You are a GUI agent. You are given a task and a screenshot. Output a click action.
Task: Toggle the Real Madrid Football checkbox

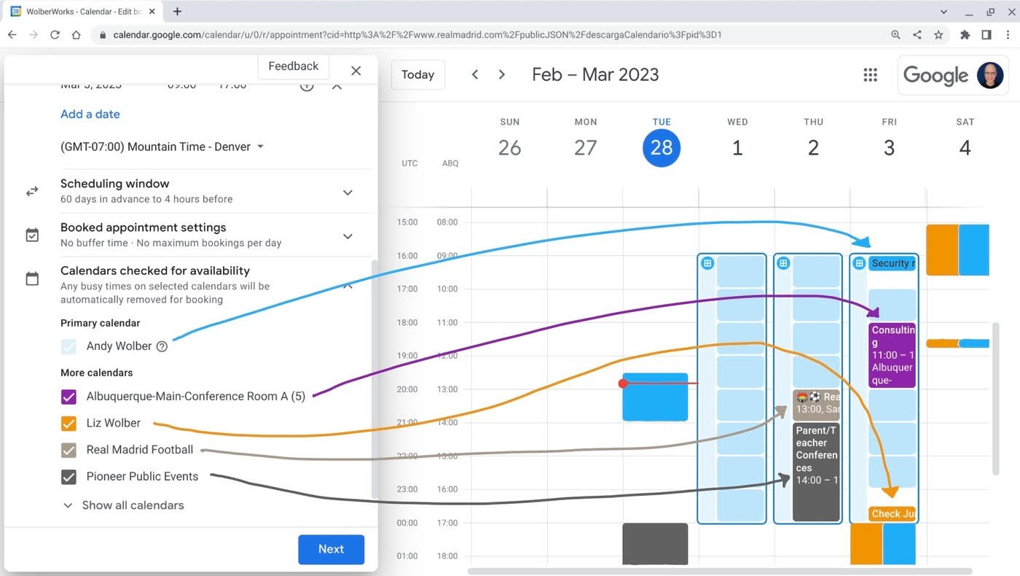tap(68, 450)
